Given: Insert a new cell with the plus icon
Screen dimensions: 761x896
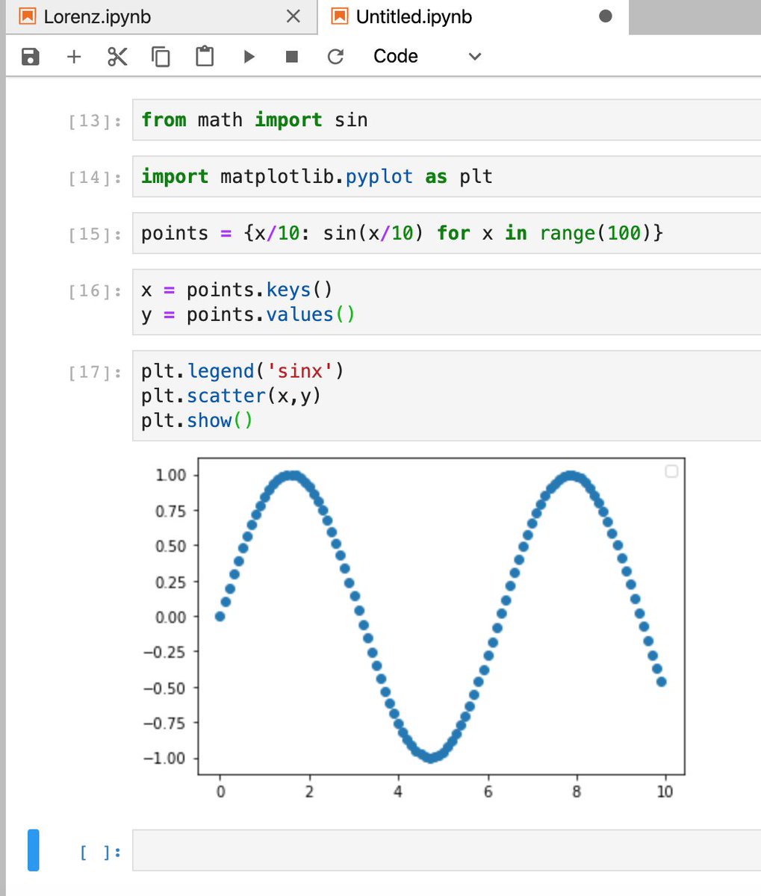Looking at the screenshot, I should 73,57.
